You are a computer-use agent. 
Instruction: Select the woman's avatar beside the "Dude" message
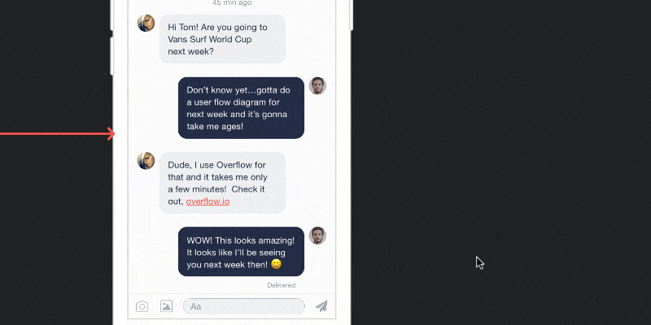click(146, 161)
